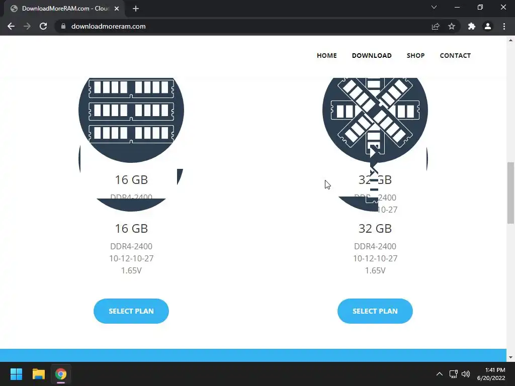This screenshot has height=386, width=515.
Task: Open the Windows Start menu
Action: point(16,374)
